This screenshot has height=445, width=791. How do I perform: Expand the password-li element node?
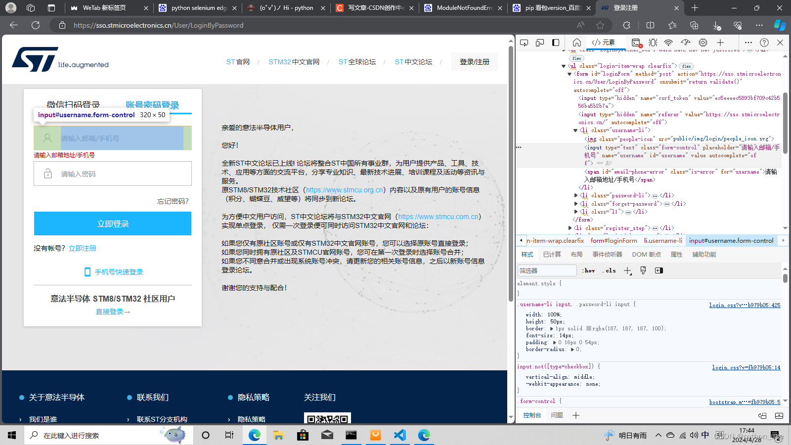coord(576,195)
